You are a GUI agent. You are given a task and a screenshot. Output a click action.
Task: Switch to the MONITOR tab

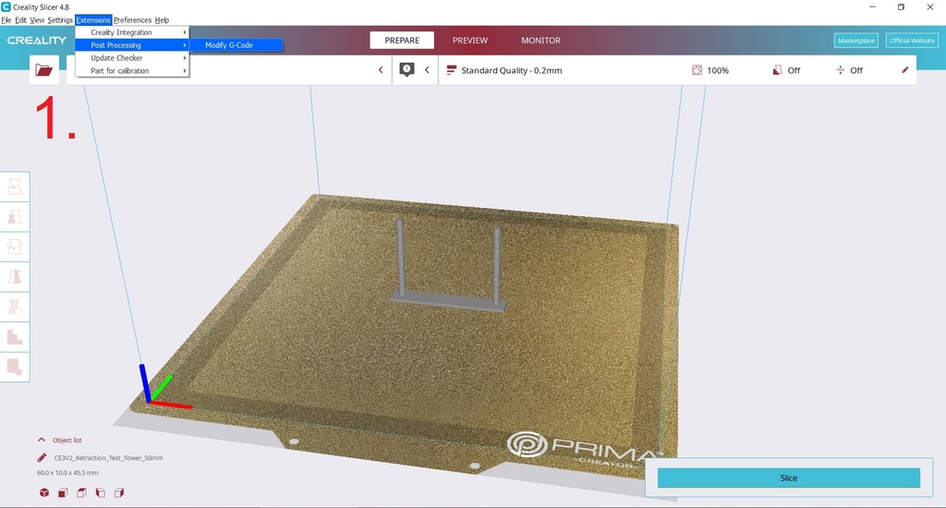[x=540, y=41]
